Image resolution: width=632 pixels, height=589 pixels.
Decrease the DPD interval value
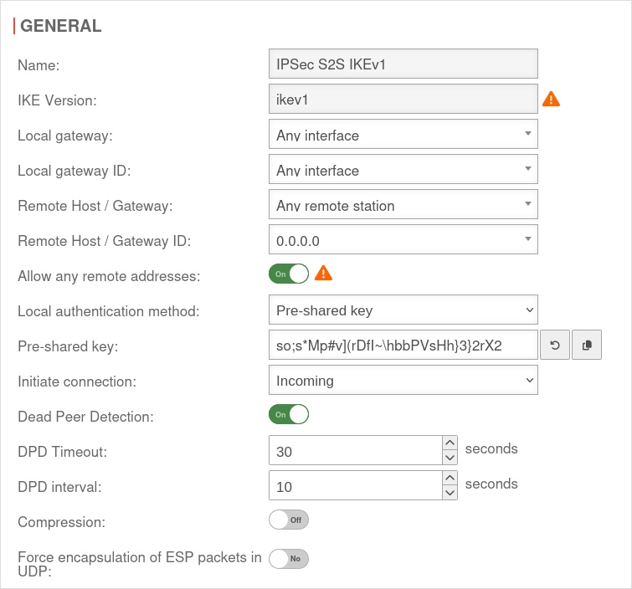(x=450, y=493)
